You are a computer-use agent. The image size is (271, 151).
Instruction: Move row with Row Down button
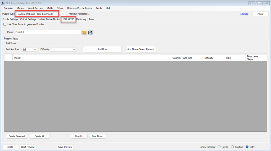pyautogui.click(x=97, y=136)
